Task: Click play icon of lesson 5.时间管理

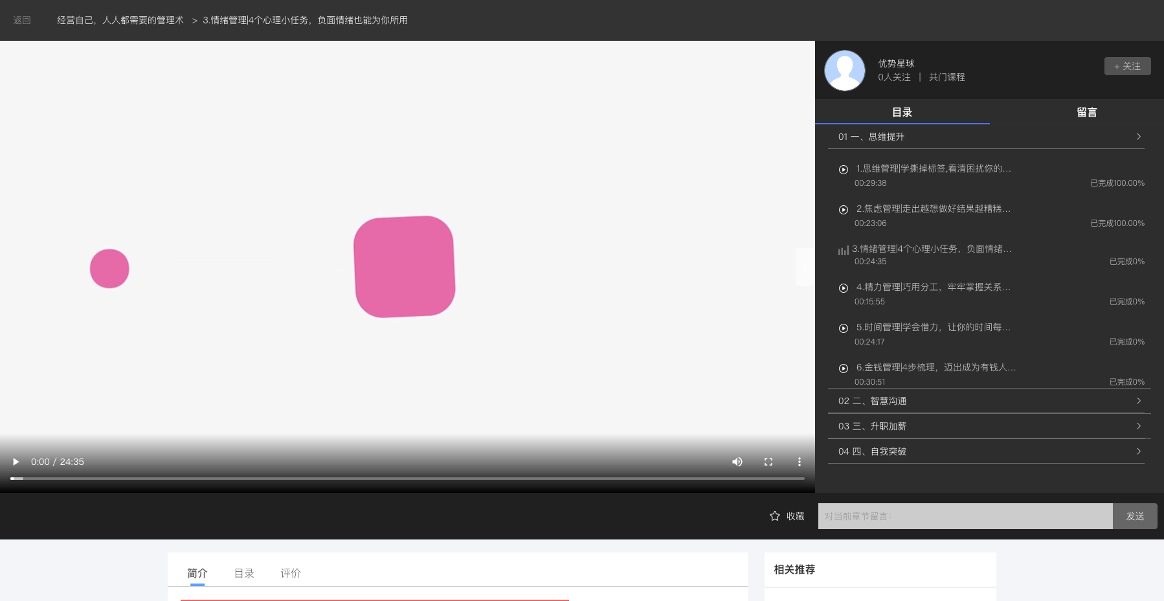Action: click(844, 328)
